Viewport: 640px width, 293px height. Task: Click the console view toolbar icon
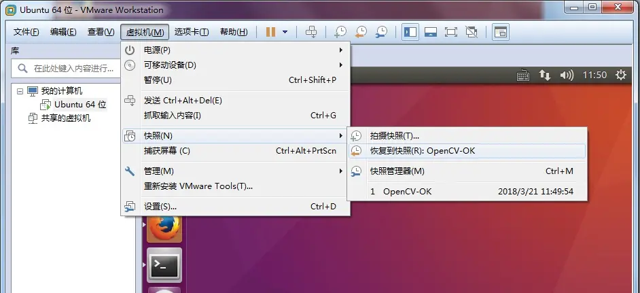pyautogui.click(x=501, y=32)
